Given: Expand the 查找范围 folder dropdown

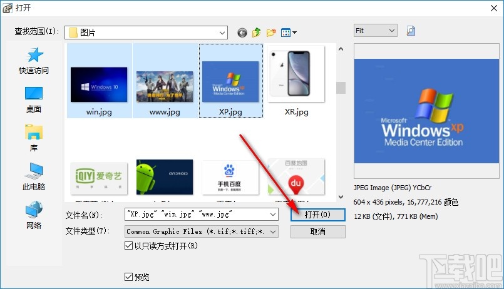Looking at the screenshot, I should click(x=222, y=33).
